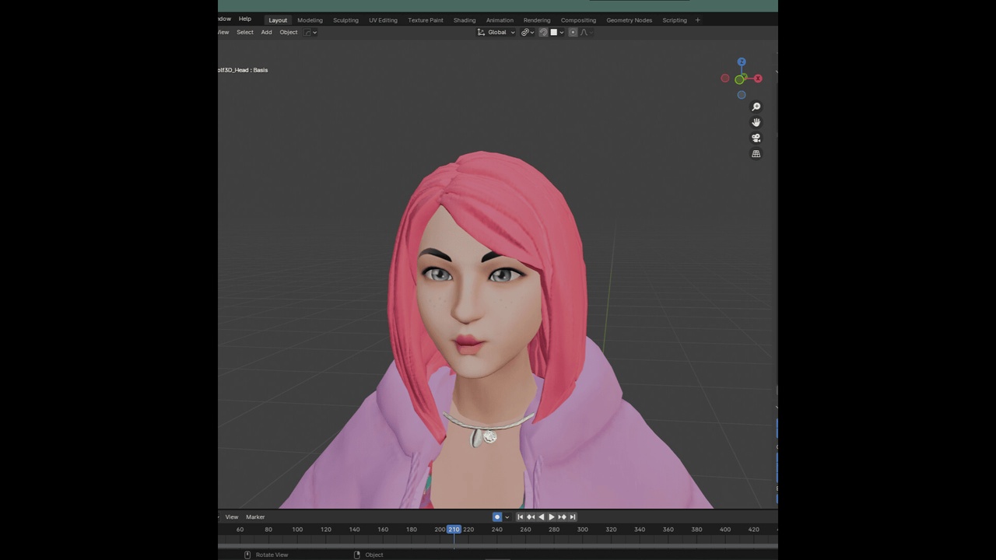Open the proportional editing falloff dropdown
This screenshot has height=560, width=996.
coord(586,33)
